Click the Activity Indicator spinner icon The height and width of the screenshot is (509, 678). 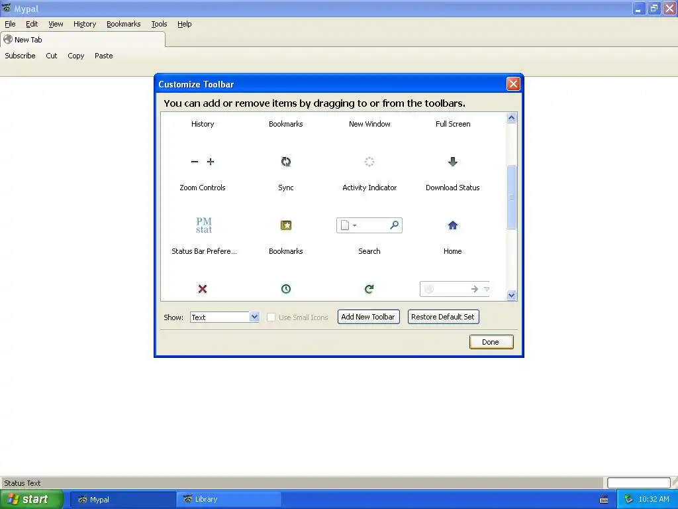(x=369, y=162)
